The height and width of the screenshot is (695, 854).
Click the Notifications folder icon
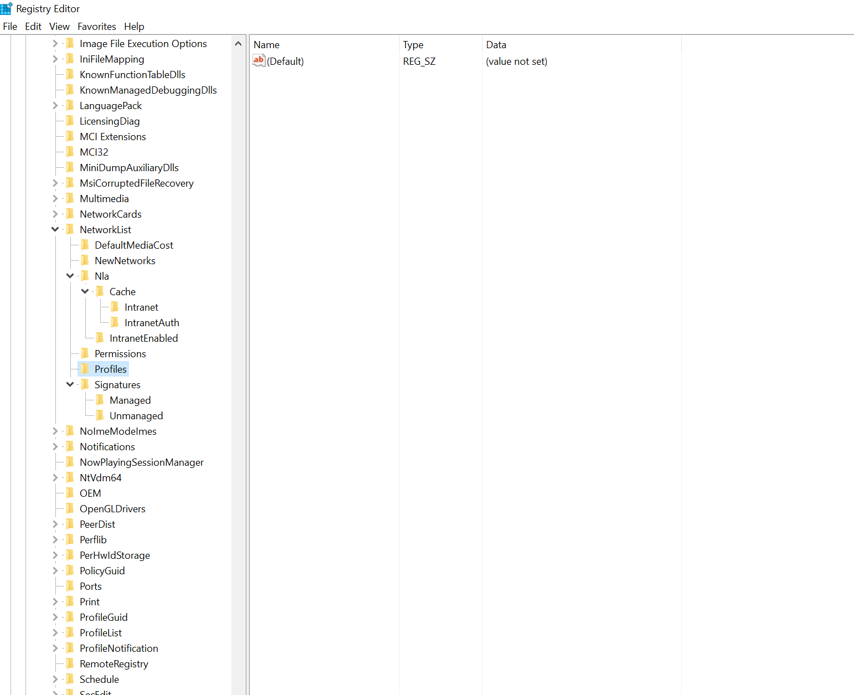click(70, 446)
